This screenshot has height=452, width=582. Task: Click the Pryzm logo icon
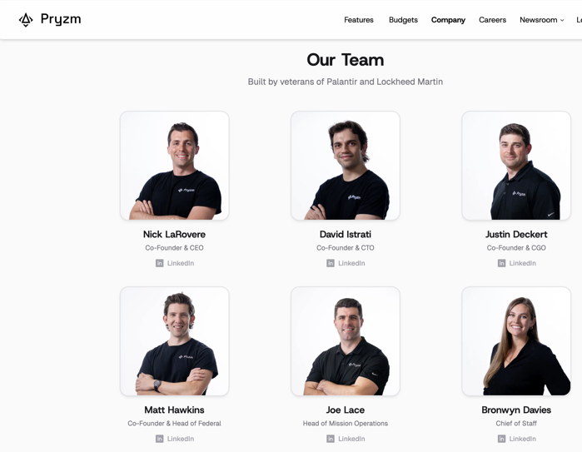(26, 20)
